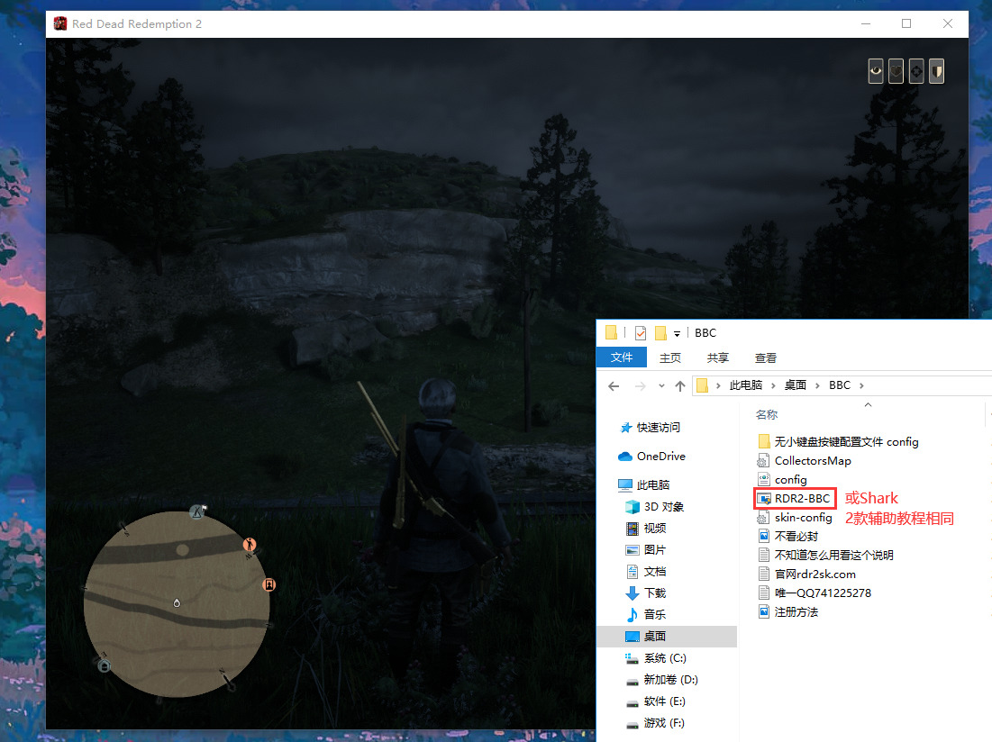The image size is (992, 742).
Task: Select the 不知道怎么用看这个说明 text file
Action: click(825, 555)
